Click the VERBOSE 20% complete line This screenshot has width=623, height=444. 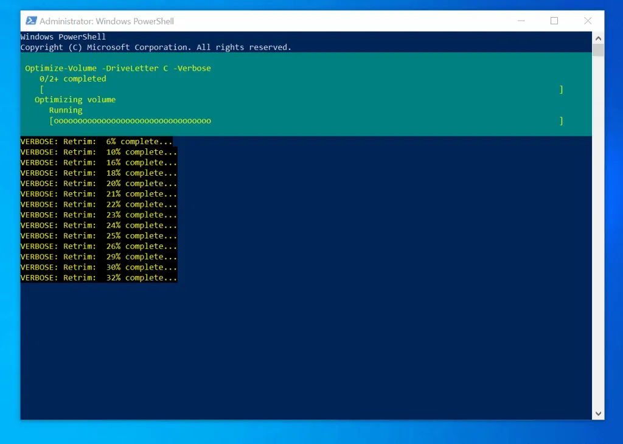[x=97, y=183]
